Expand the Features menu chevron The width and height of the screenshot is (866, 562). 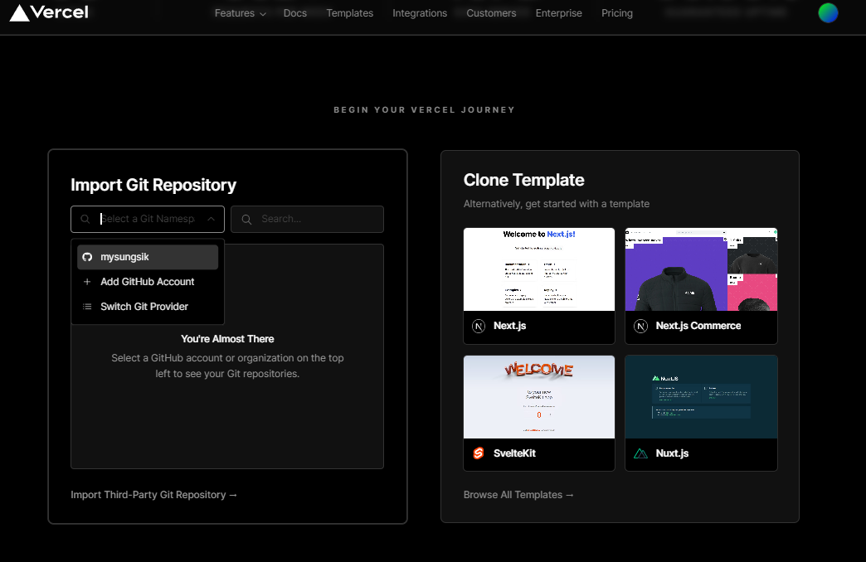coord(263,14)
